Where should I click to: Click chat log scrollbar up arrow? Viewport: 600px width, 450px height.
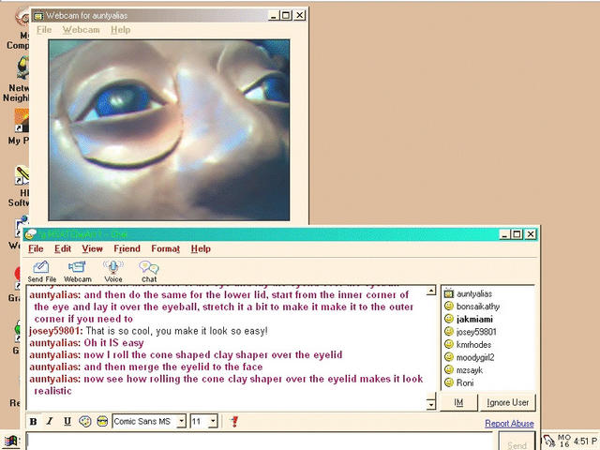click(x=431, y=291)
